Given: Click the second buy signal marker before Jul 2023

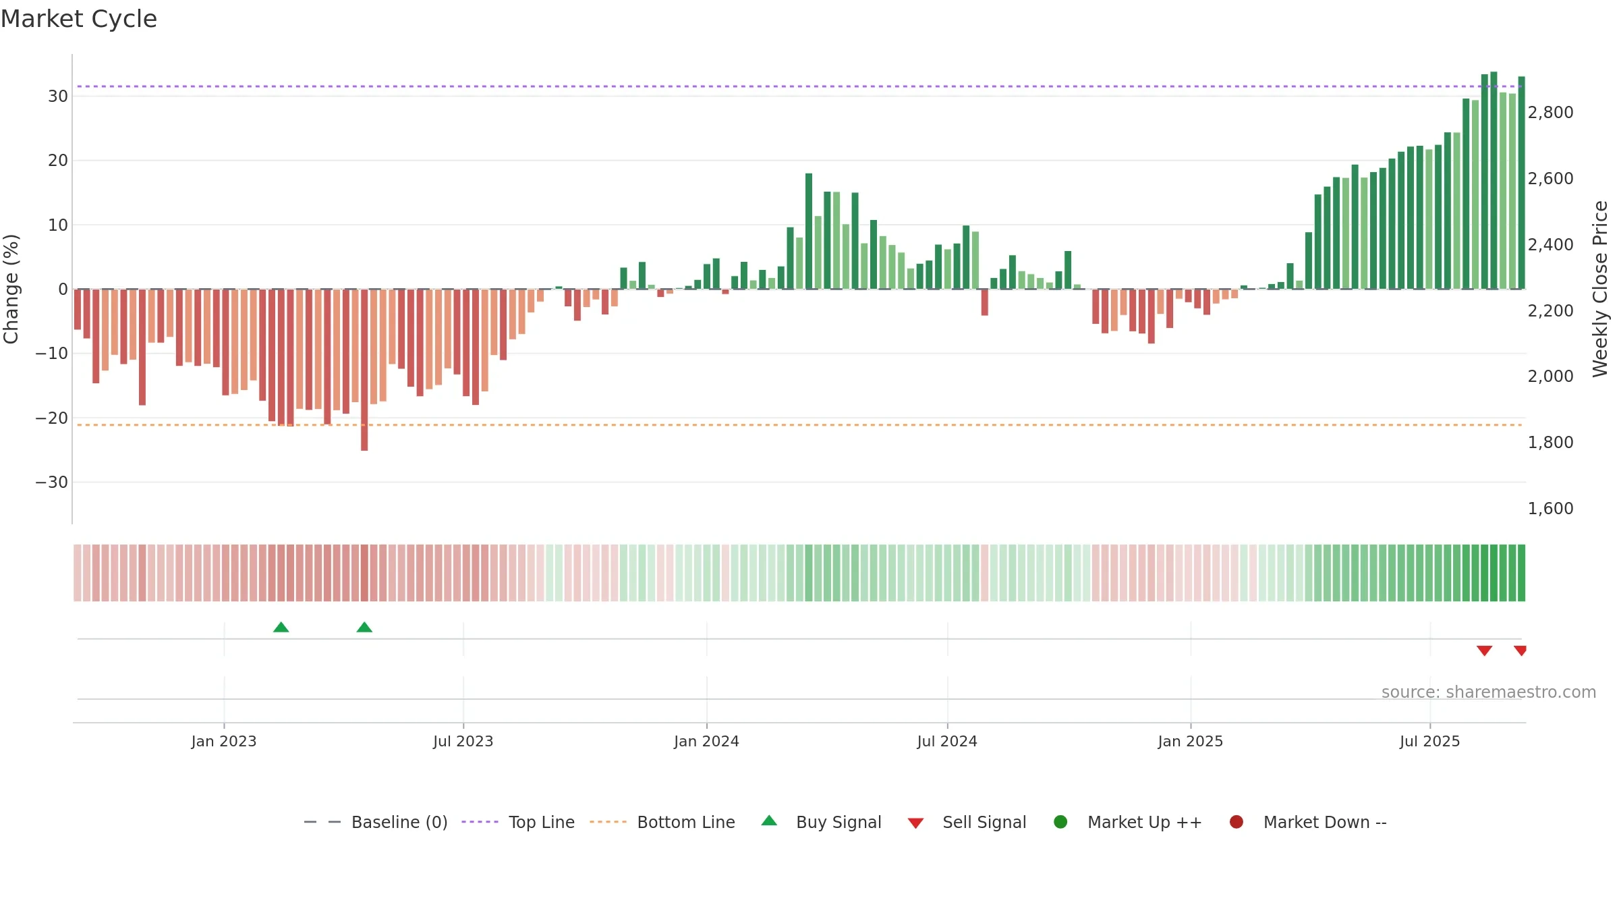Looking at the screenshot, I should tap(364, 628).
